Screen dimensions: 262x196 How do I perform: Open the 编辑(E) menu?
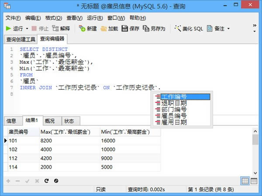(x=33, y=18)
